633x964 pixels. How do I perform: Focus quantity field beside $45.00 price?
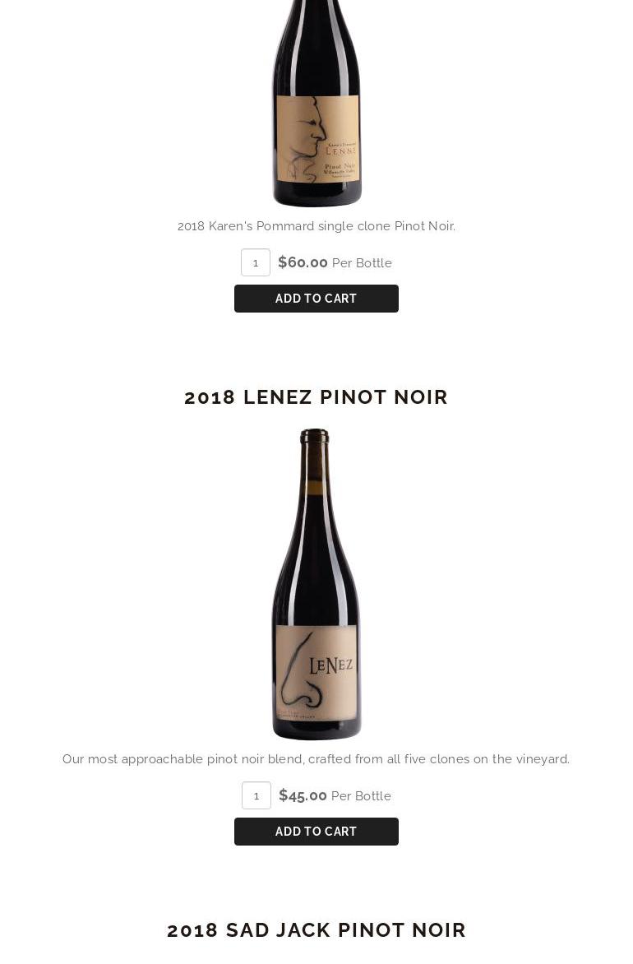256,795
